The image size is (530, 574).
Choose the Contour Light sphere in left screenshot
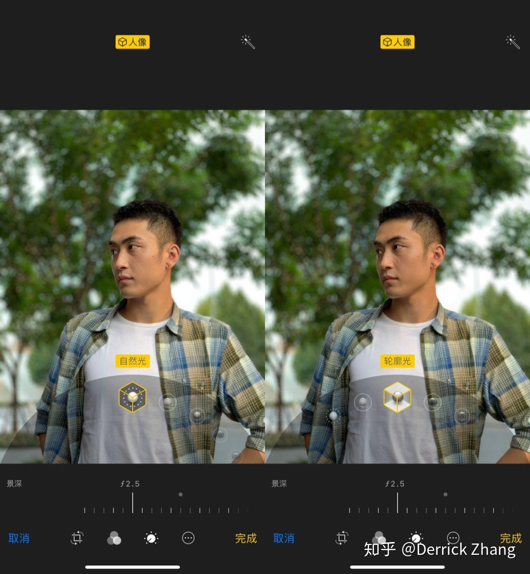197,415
